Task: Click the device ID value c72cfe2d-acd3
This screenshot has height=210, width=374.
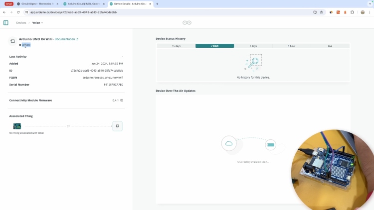Action: pyautogui.click(x=97, y=71)
